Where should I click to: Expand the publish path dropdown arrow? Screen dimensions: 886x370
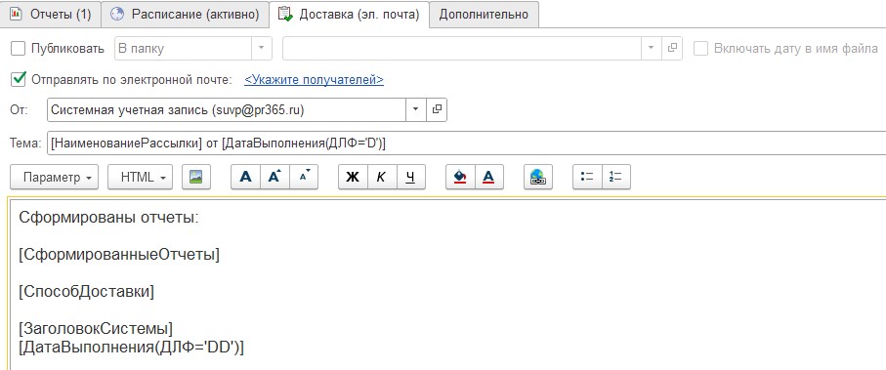click(651, 48)
